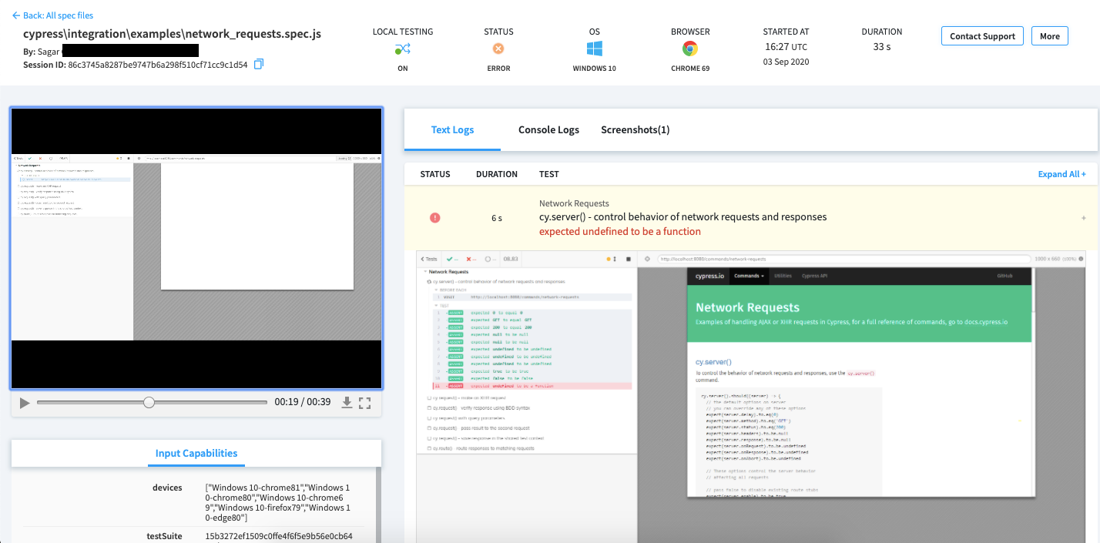Click the red error badge on the failed test
This screenshot has height=543, width=1100.
point(434,218)
